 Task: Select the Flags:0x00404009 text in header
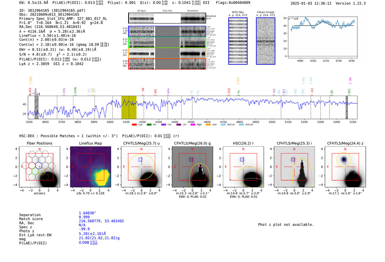tap(233, 3)
